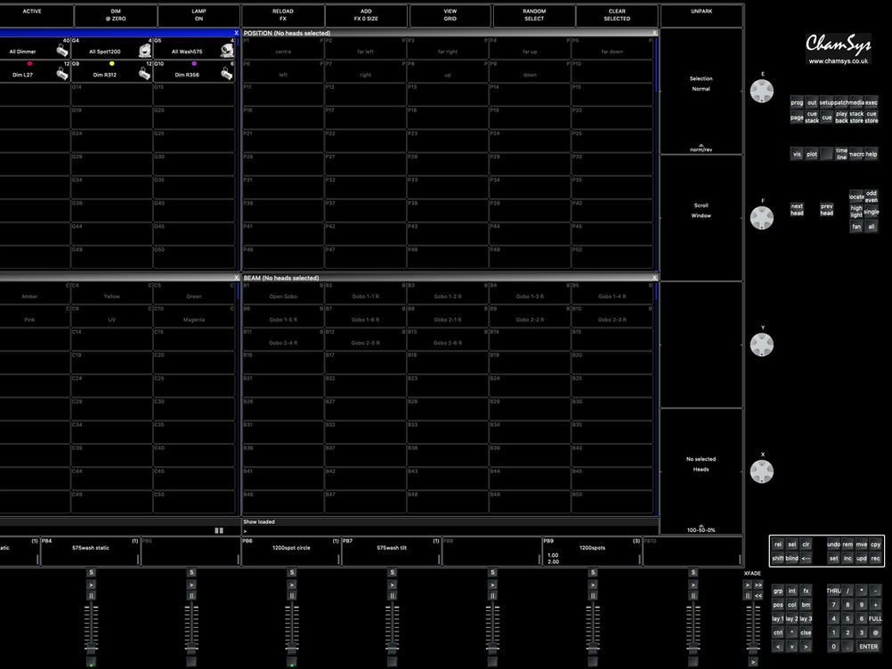Click encoder wheel F
The width and height of the screenshot is (892, 669).
pos(762,218)
